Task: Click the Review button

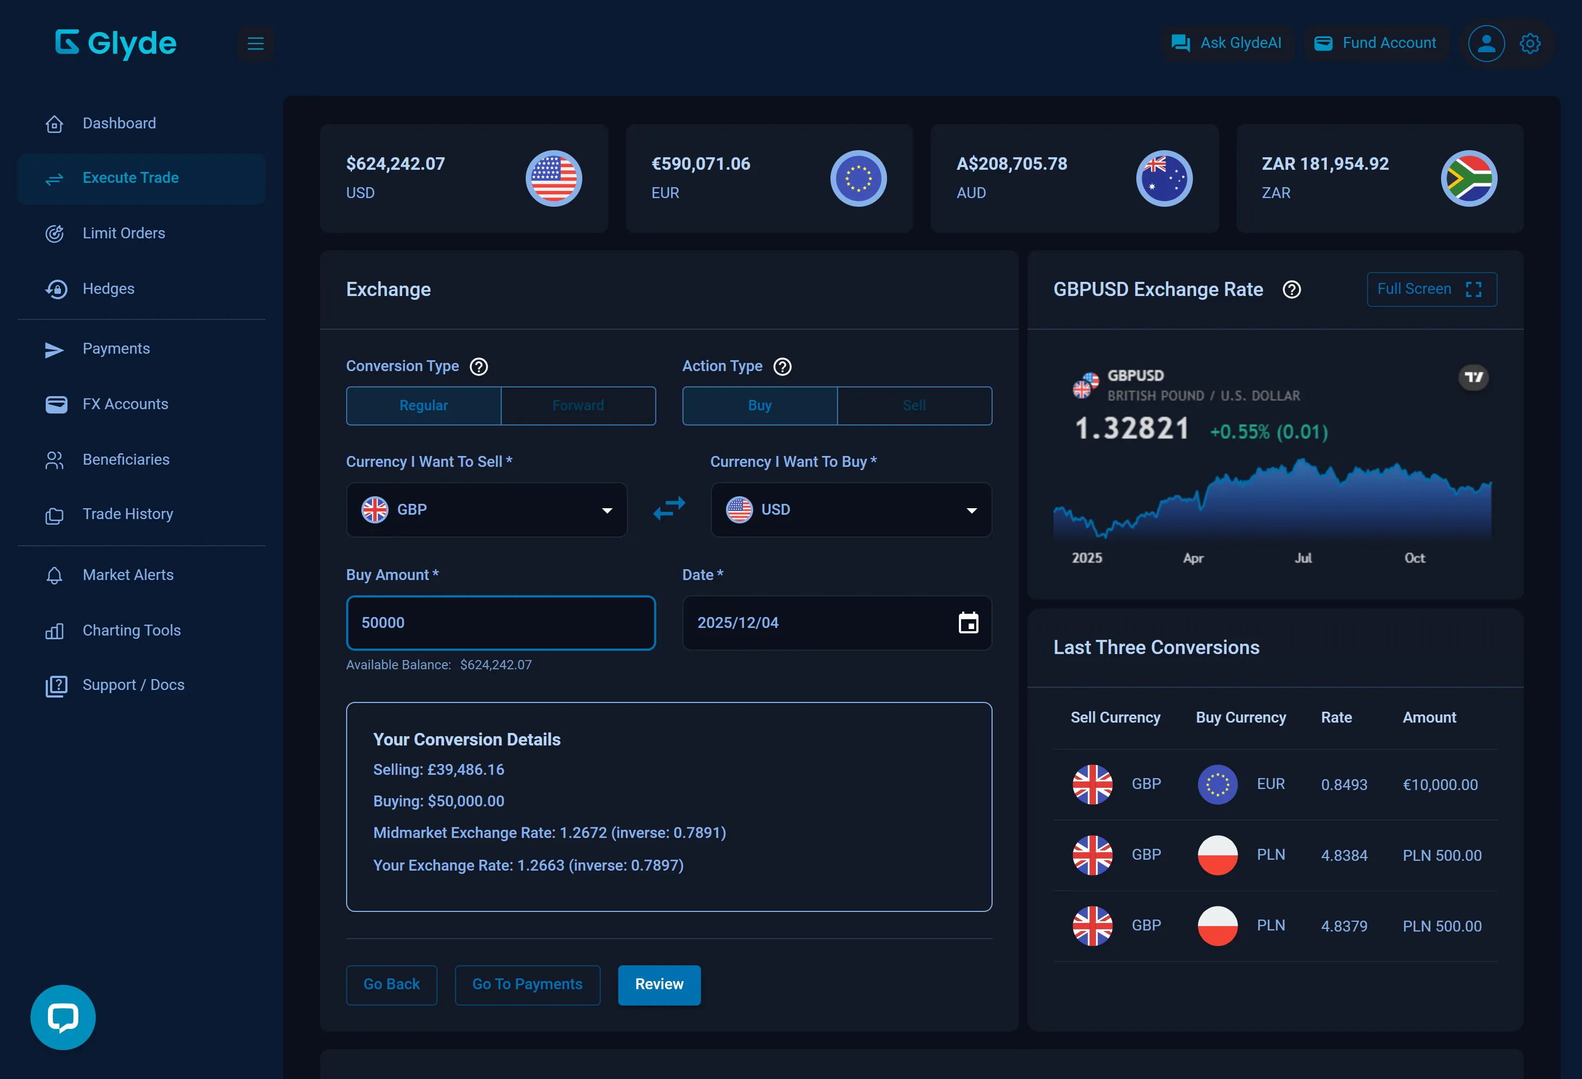Action: 658,984
